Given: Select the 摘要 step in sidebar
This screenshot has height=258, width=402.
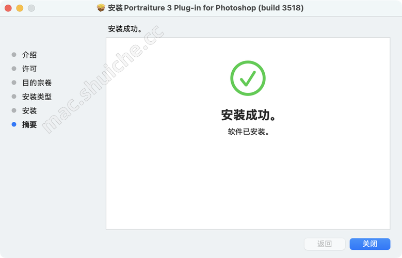Looking at the screenshot, I should 29,124.
